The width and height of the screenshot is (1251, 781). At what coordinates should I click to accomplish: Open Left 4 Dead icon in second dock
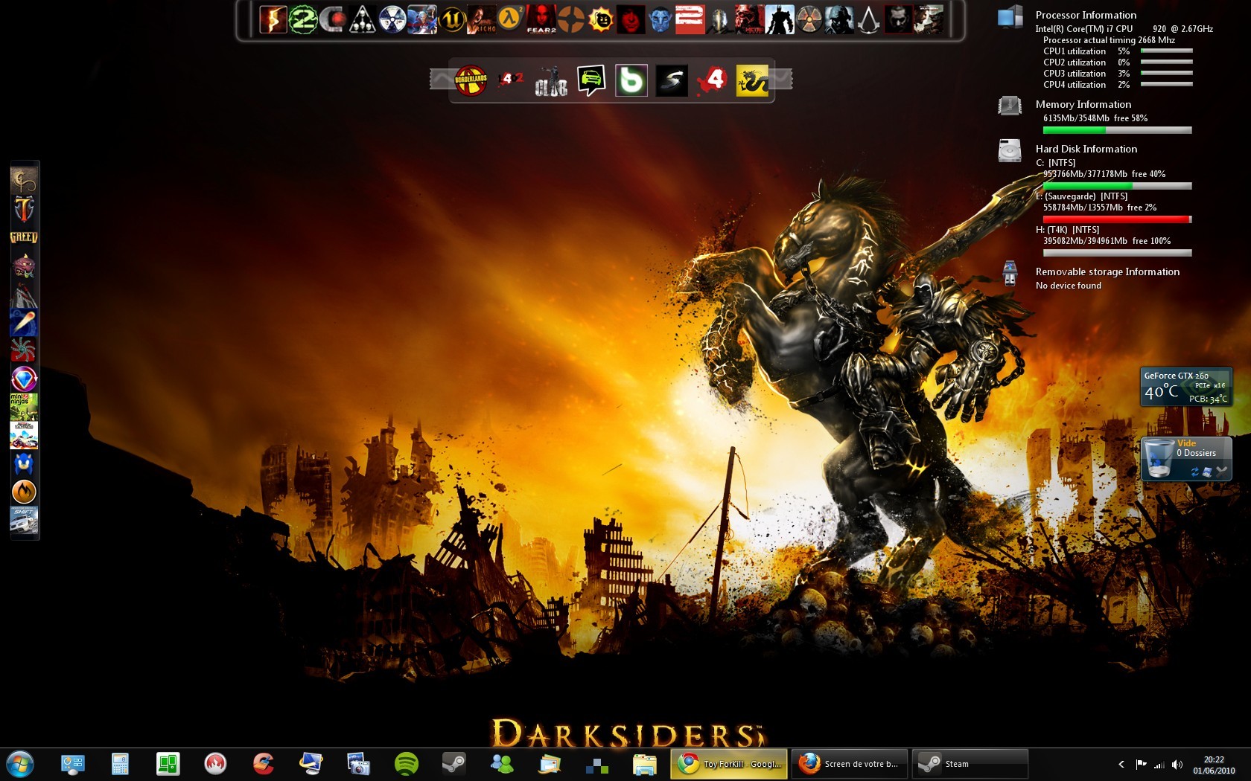[x=713, y=80]
